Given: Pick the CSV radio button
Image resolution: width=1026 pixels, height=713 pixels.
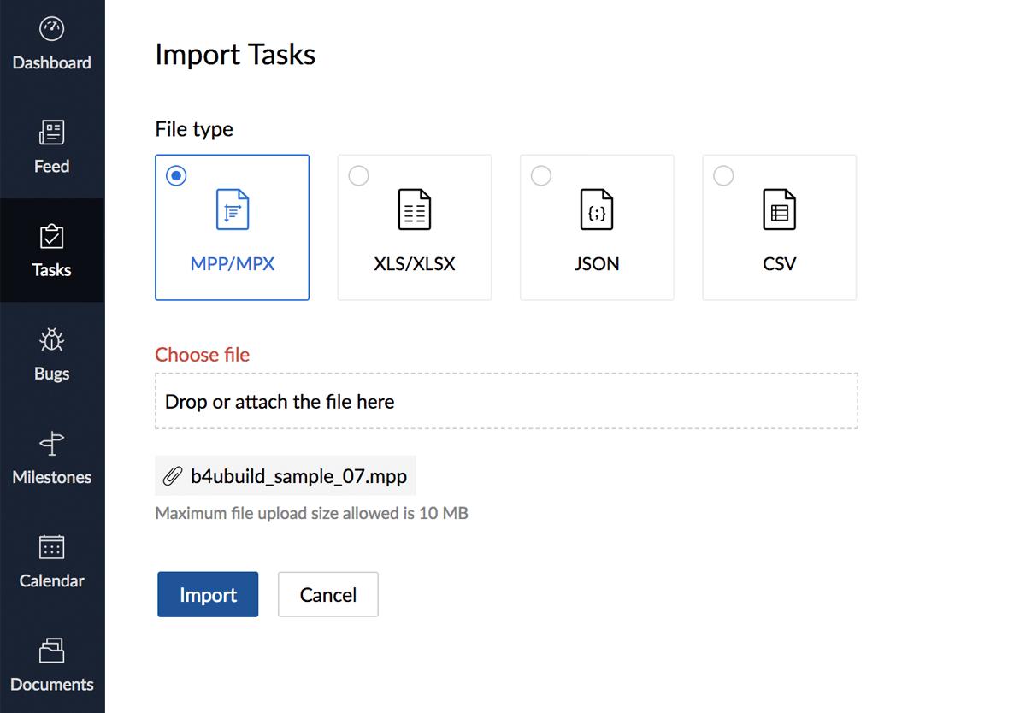Looking at the screenshot, I should [723, 175].
